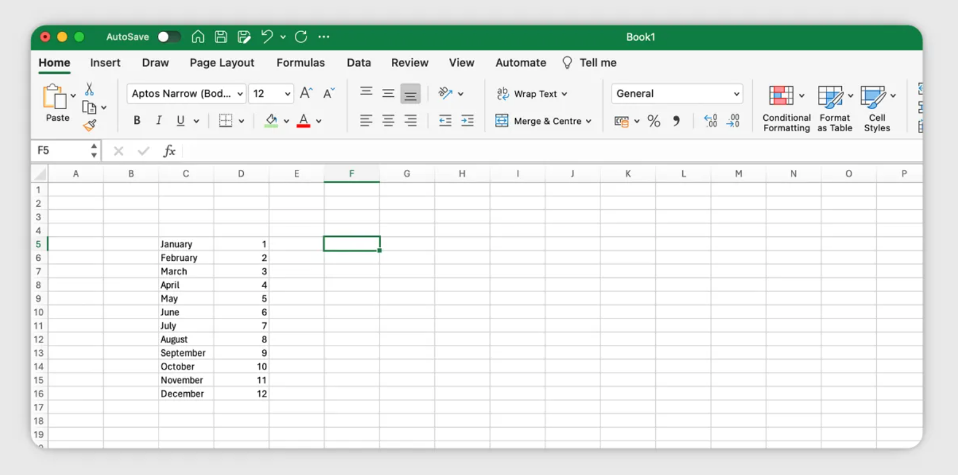The height and width of the screenshot is (475, 958).
Task: Expand the Underline style arrow
Action: coord(196,121)
